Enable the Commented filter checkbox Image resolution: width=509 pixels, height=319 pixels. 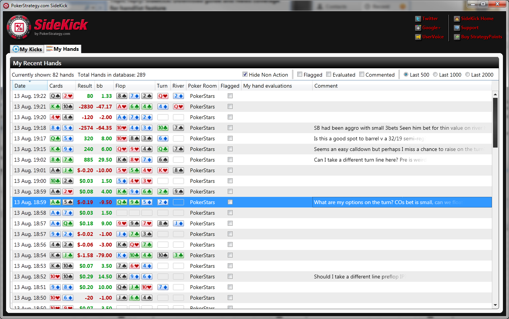[362, 74]
